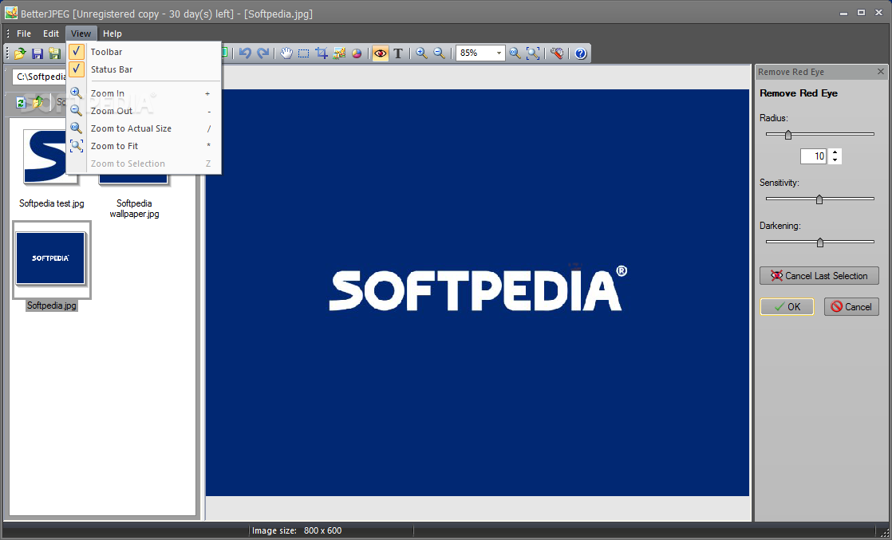The width and height of the screenshot is (892, 540).
Task: Click the Darkening slider handle
Action: [x=819, y=242]
